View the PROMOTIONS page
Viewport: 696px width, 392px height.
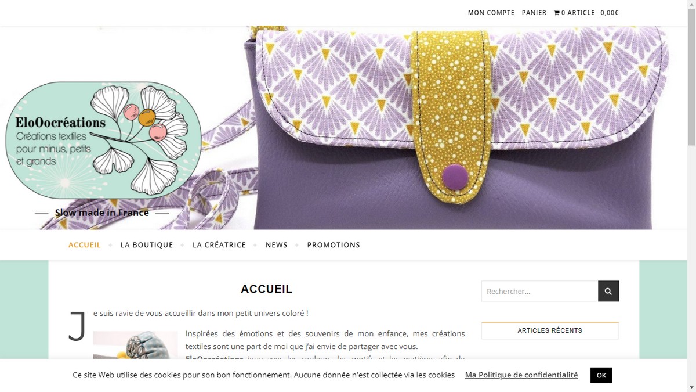coord(333,245)
